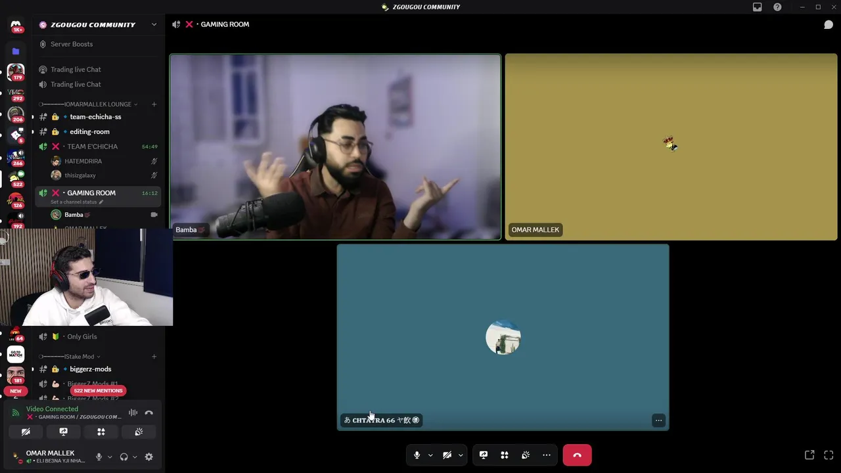The height and width of the screenshot is (473, 841).
Task: Toggle microphone mute in bottom call bar
Action: (417, 455)
